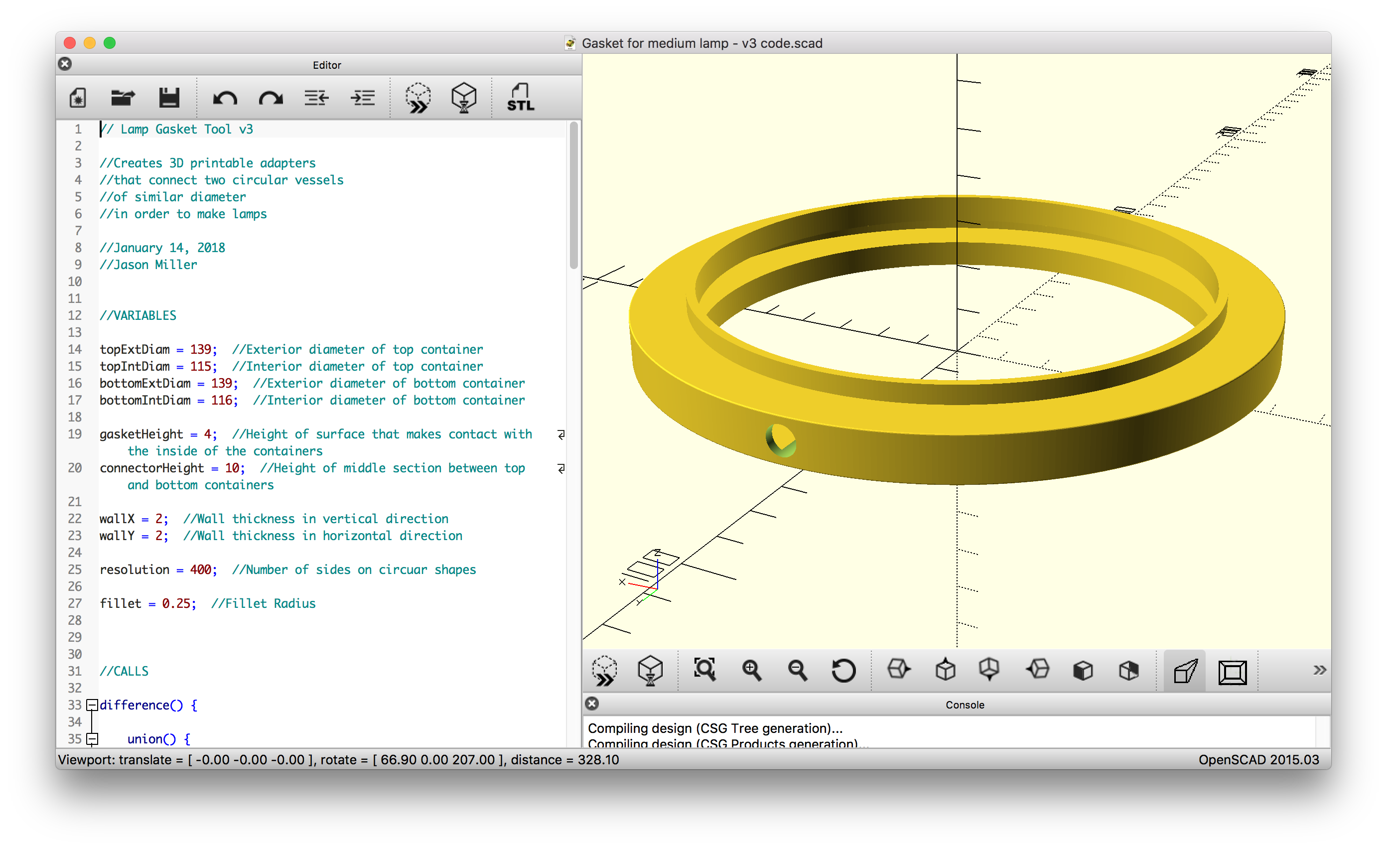The width and height of the screenshot is (1387, 849).
Task: Click the Undo arrow icon
Action: pos(225,98)
